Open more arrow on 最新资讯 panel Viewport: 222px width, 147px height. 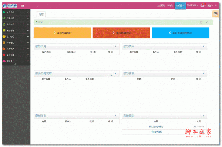click(x=203, y=73)
